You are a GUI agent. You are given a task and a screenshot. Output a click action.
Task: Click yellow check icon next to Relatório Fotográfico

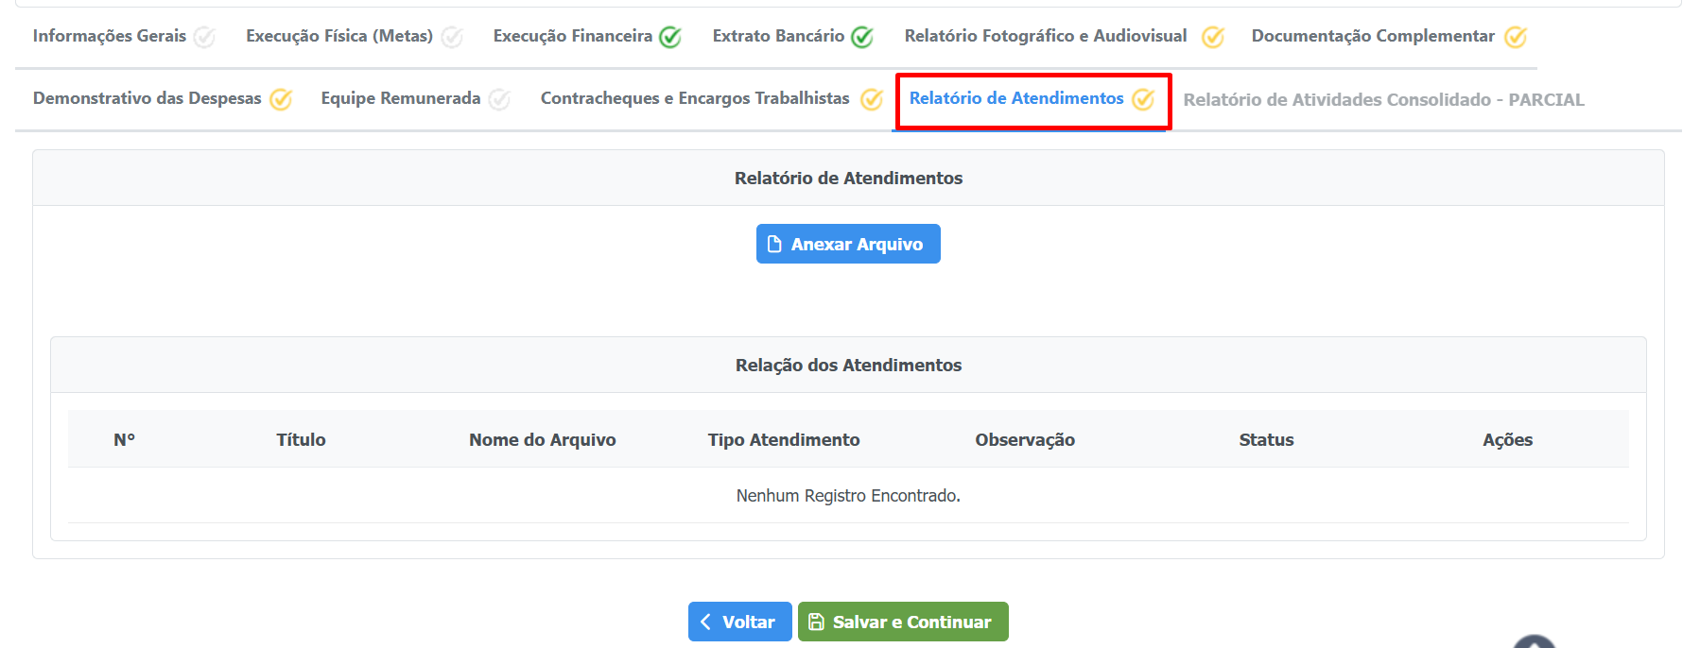click(1212, 37)
